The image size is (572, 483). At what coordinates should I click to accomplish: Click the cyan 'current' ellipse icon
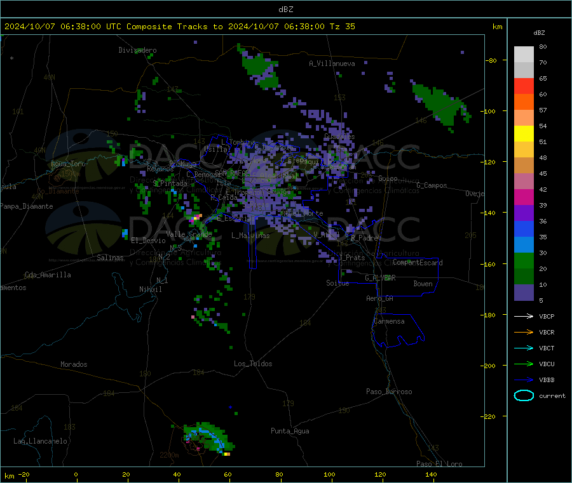(x=524, y=395)
